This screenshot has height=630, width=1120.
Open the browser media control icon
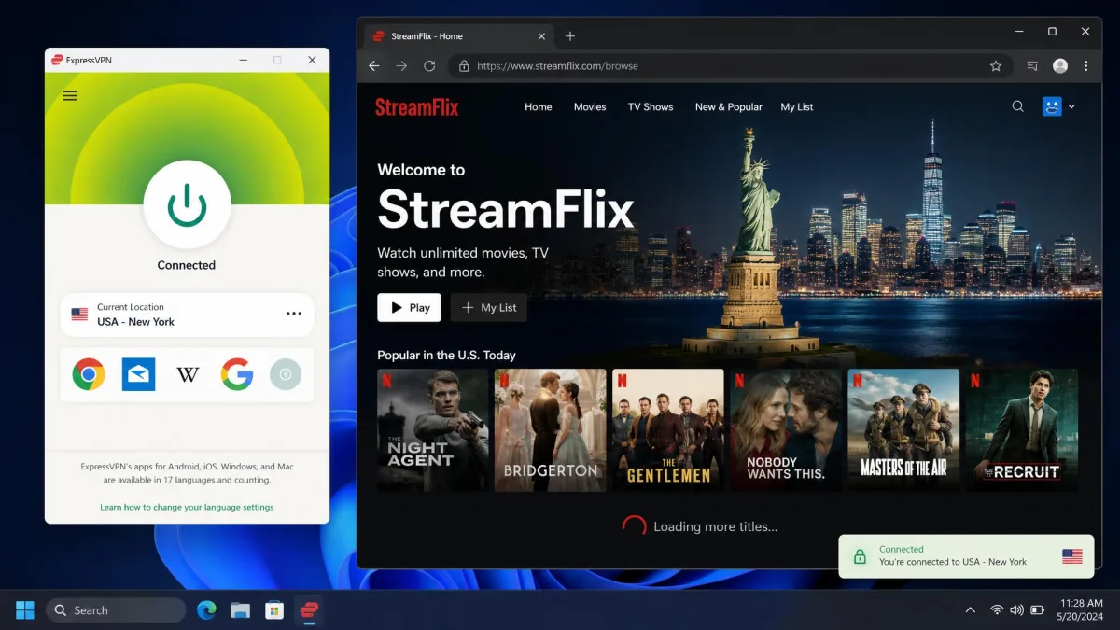click(1032, 66)
